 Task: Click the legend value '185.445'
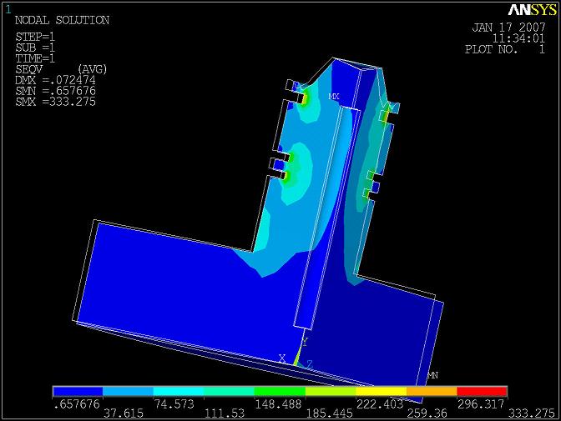coord(329,413)
